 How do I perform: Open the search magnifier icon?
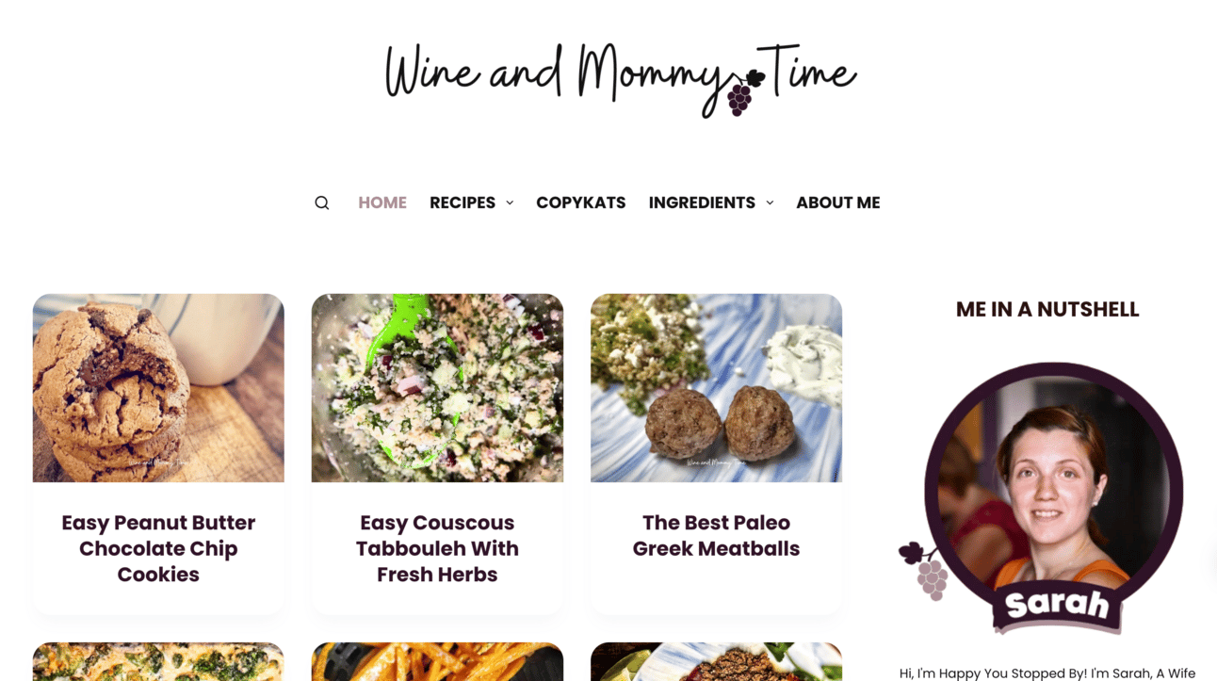coord(322,203)
